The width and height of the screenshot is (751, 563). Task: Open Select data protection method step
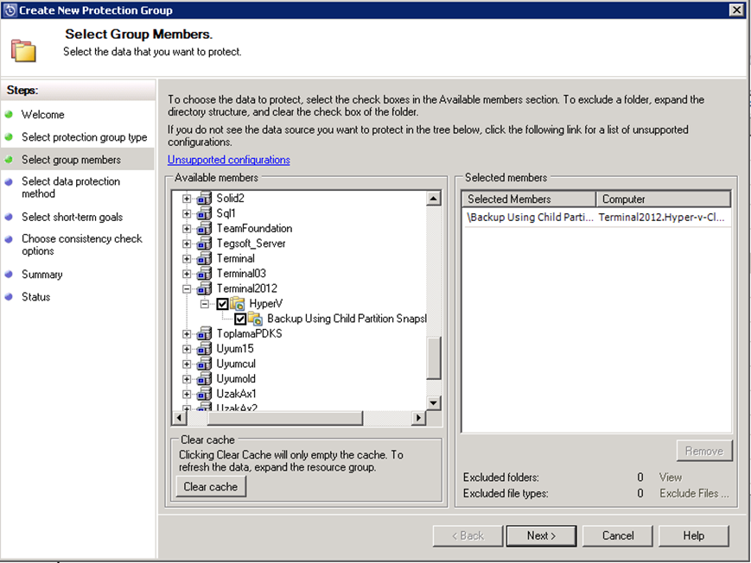pos(70,187)
